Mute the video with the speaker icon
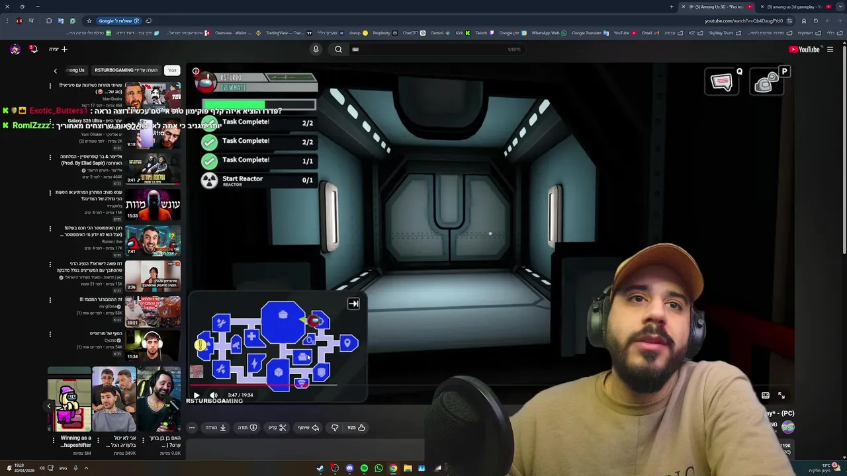This screenshot has width=847, height=476. pyautogui.click(x=213, y=395)
